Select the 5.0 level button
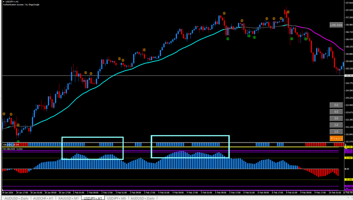 pyautogui.click(x=336, y=105)
